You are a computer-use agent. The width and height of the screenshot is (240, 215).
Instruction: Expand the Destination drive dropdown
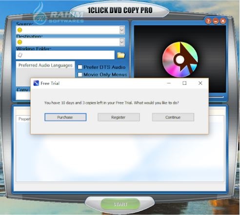(x=122, y=42)
